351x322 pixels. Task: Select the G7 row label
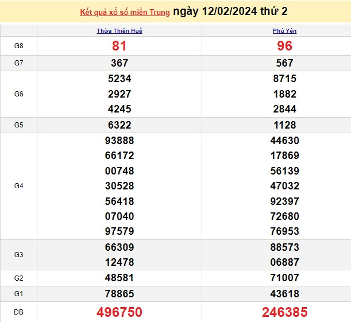pyautogui.click(x=18, y=63)
